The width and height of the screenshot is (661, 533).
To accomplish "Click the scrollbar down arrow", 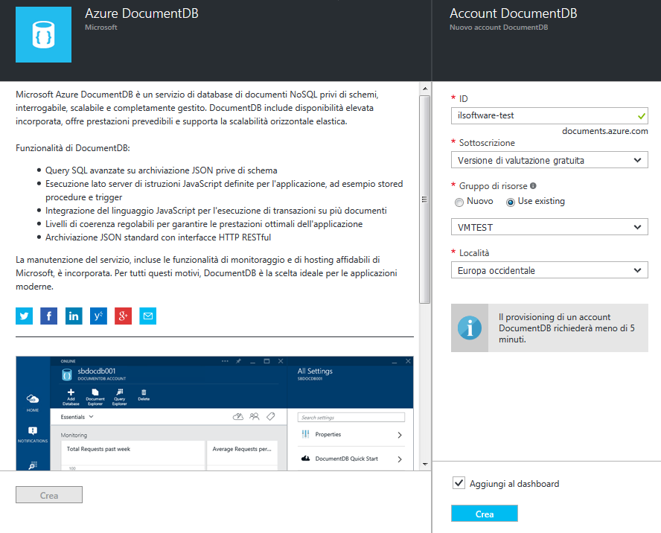I will coord(425,465).
